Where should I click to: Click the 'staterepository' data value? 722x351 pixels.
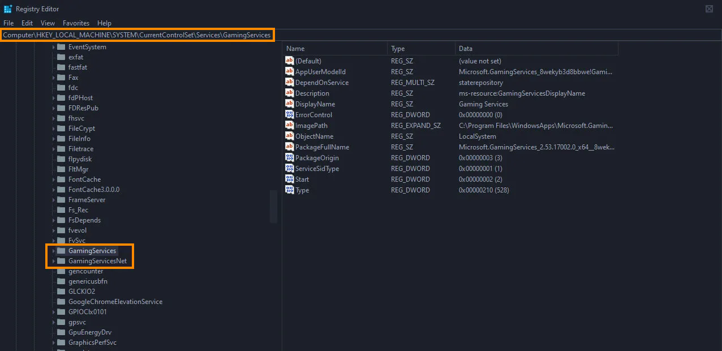click(480, 83)
